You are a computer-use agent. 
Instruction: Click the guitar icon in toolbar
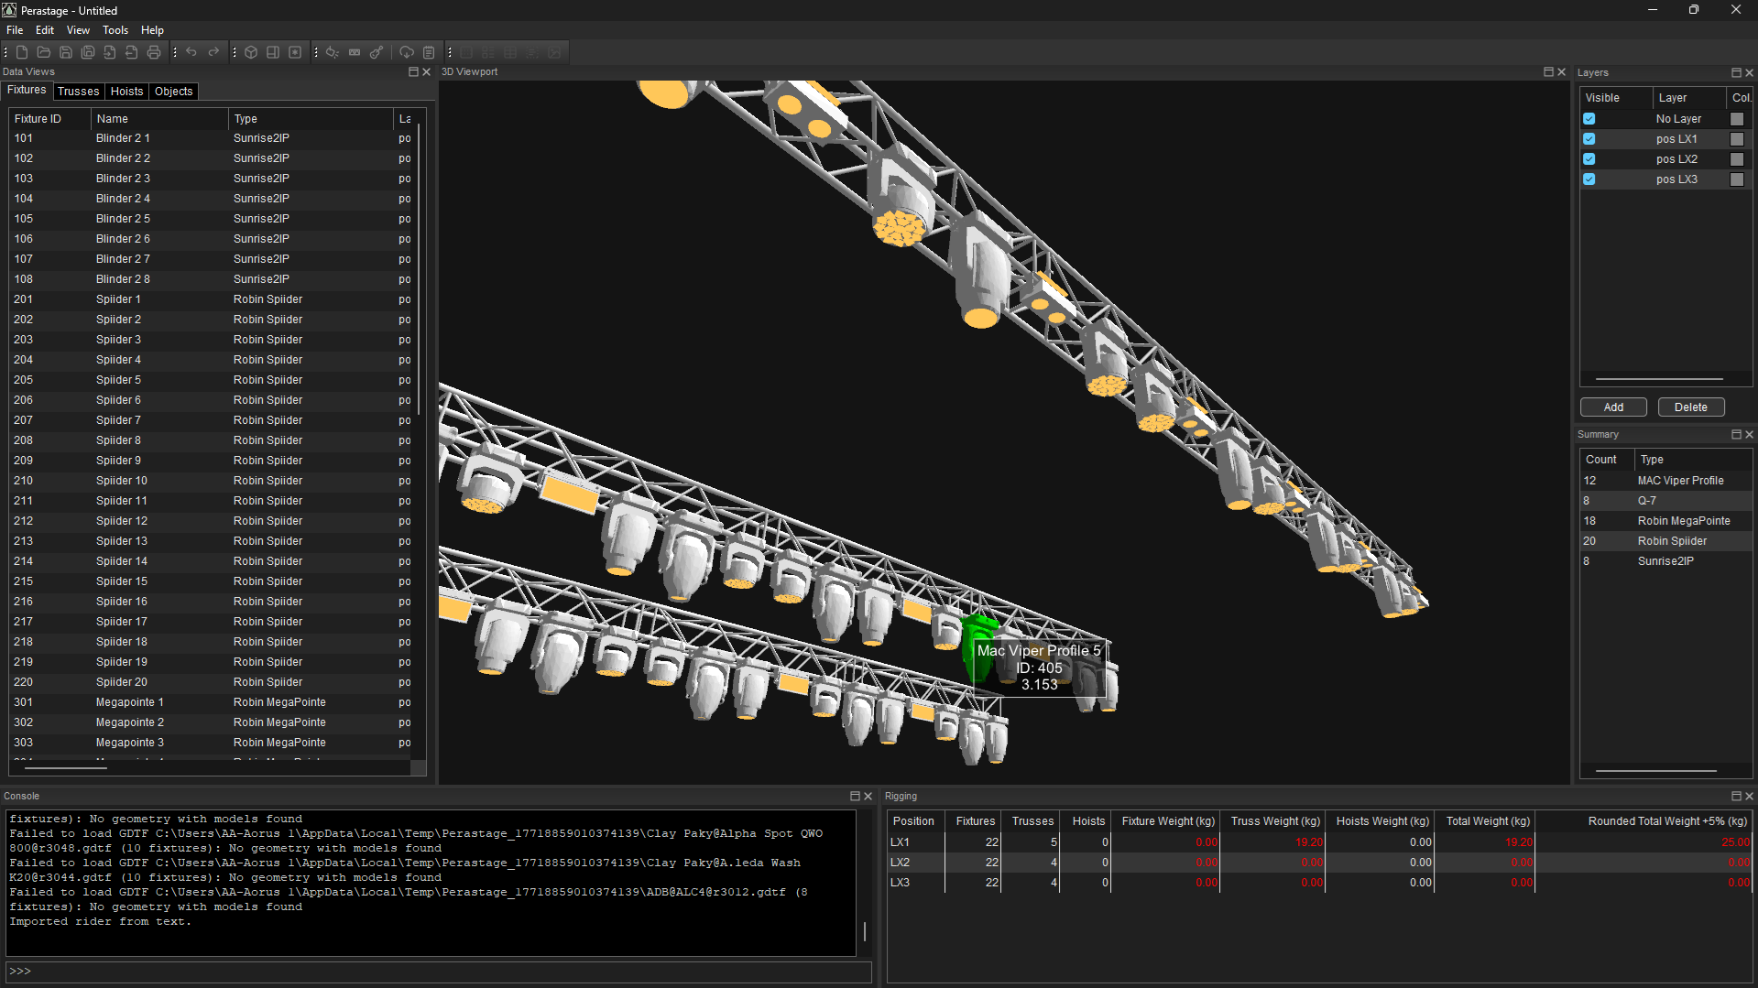[377, 52]
